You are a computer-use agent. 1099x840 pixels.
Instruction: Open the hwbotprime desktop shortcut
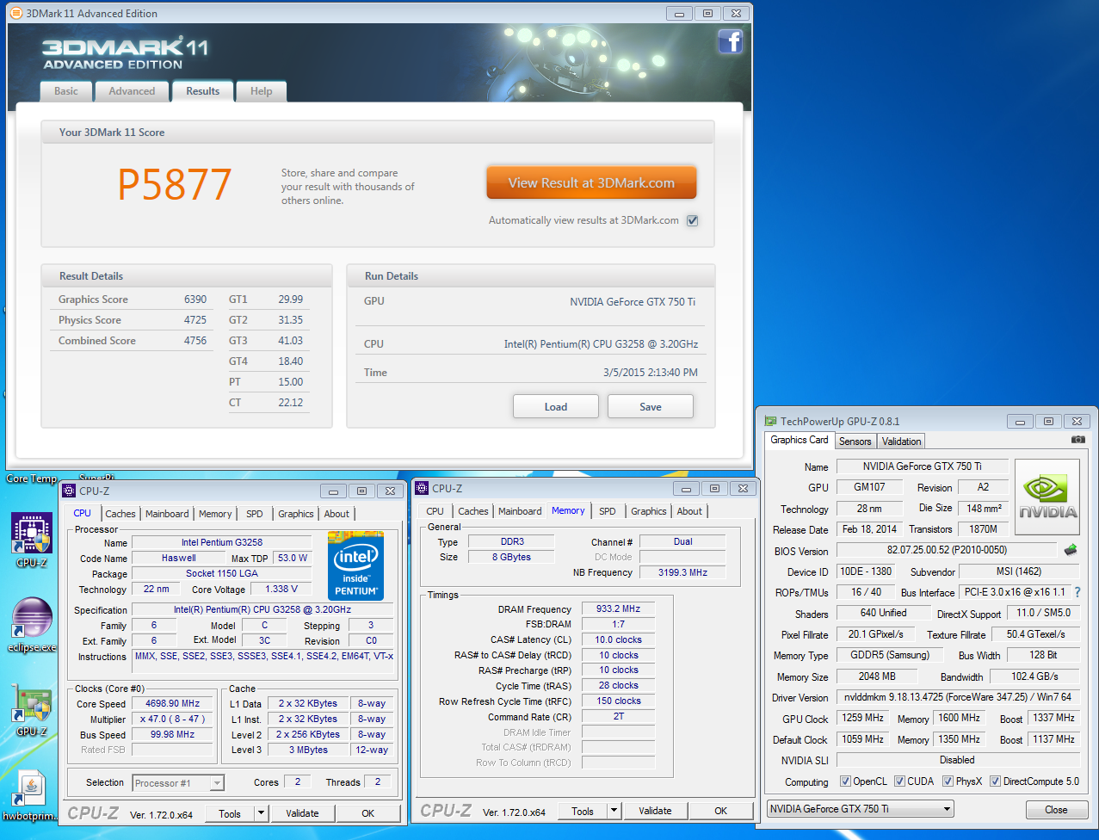32,794
